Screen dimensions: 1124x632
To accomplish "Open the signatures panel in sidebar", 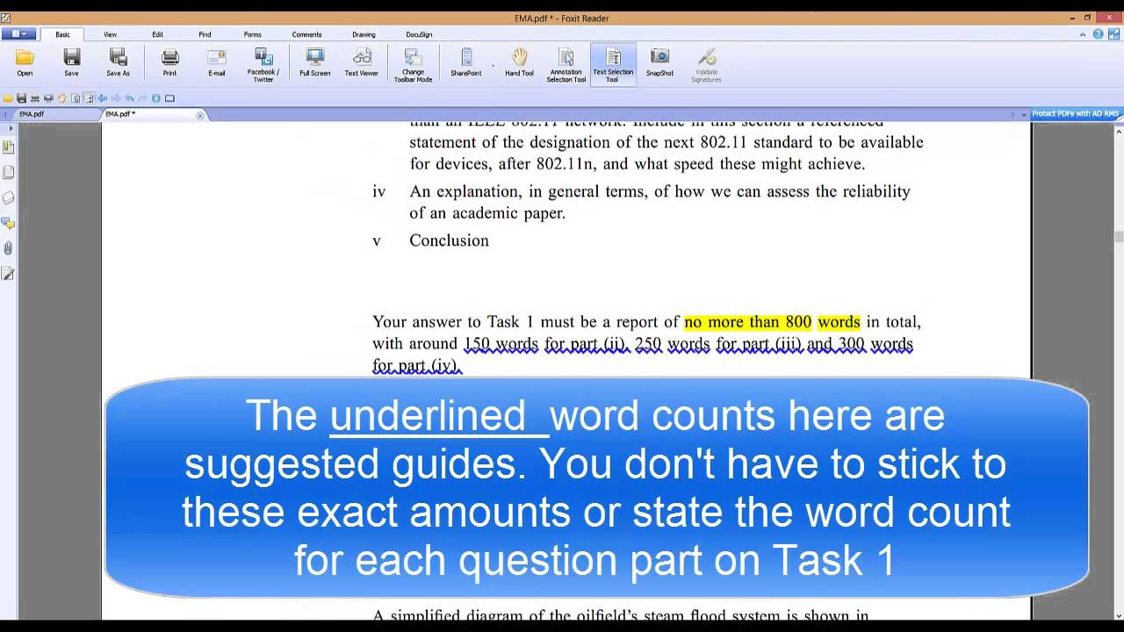I will [9, 274].
